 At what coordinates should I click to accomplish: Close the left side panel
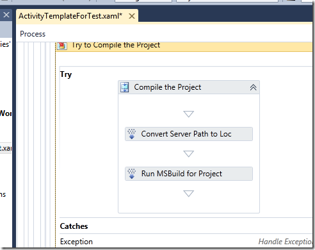[x=6, y=15]
